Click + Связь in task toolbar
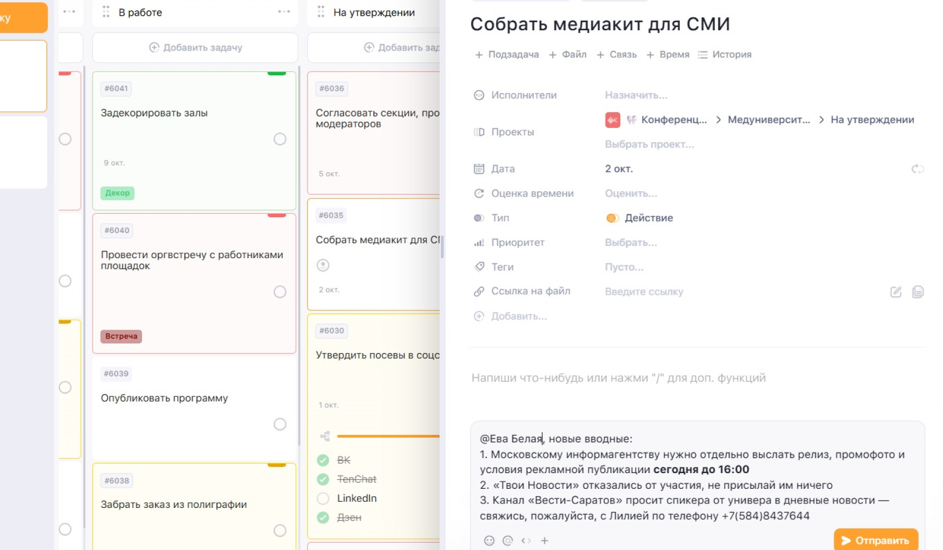 click(616, 54)
